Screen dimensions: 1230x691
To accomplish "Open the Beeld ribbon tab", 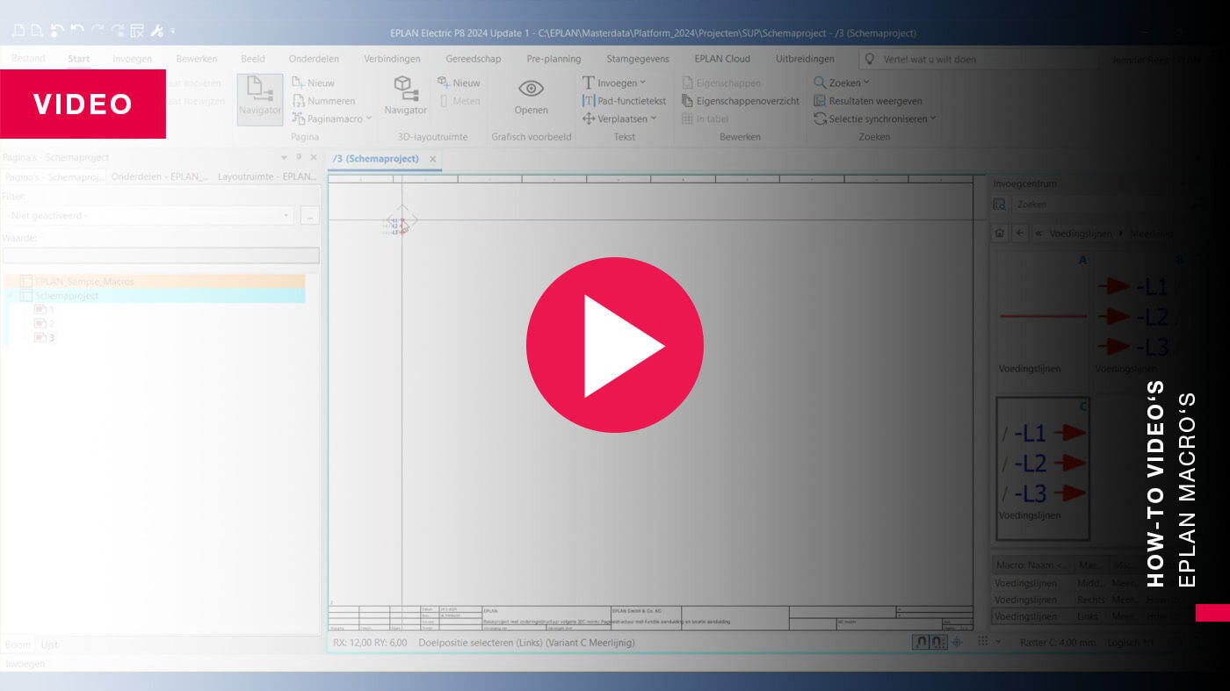I will point(253,59).
